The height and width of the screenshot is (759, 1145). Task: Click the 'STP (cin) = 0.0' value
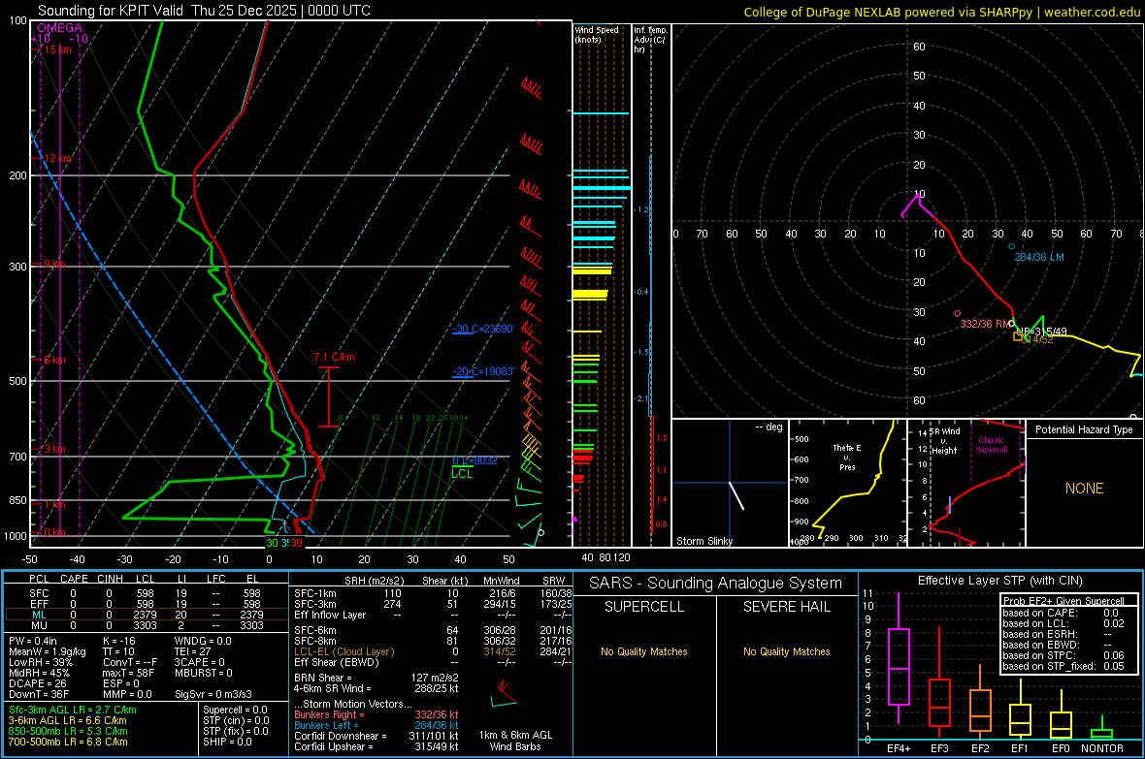(236, 720)
